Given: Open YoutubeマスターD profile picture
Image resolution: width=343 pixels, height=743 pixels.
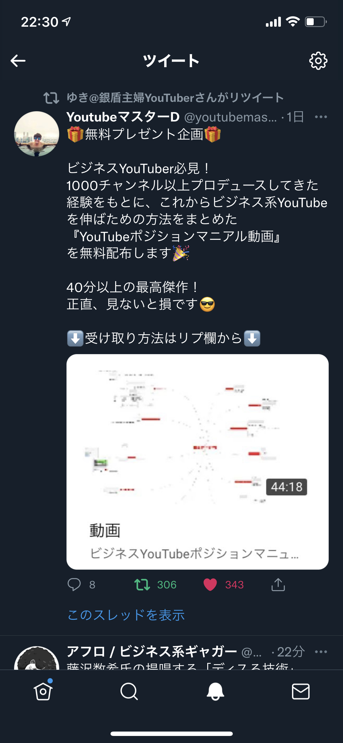Looking at the screenshot, I should [x=37, y=134].
